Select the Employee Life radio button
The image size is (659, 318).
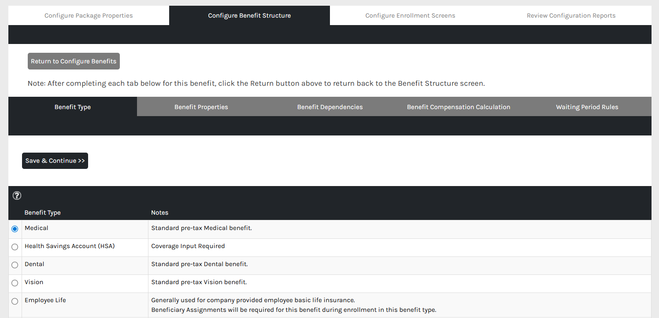pyautogui.click(x=15, y=301)
